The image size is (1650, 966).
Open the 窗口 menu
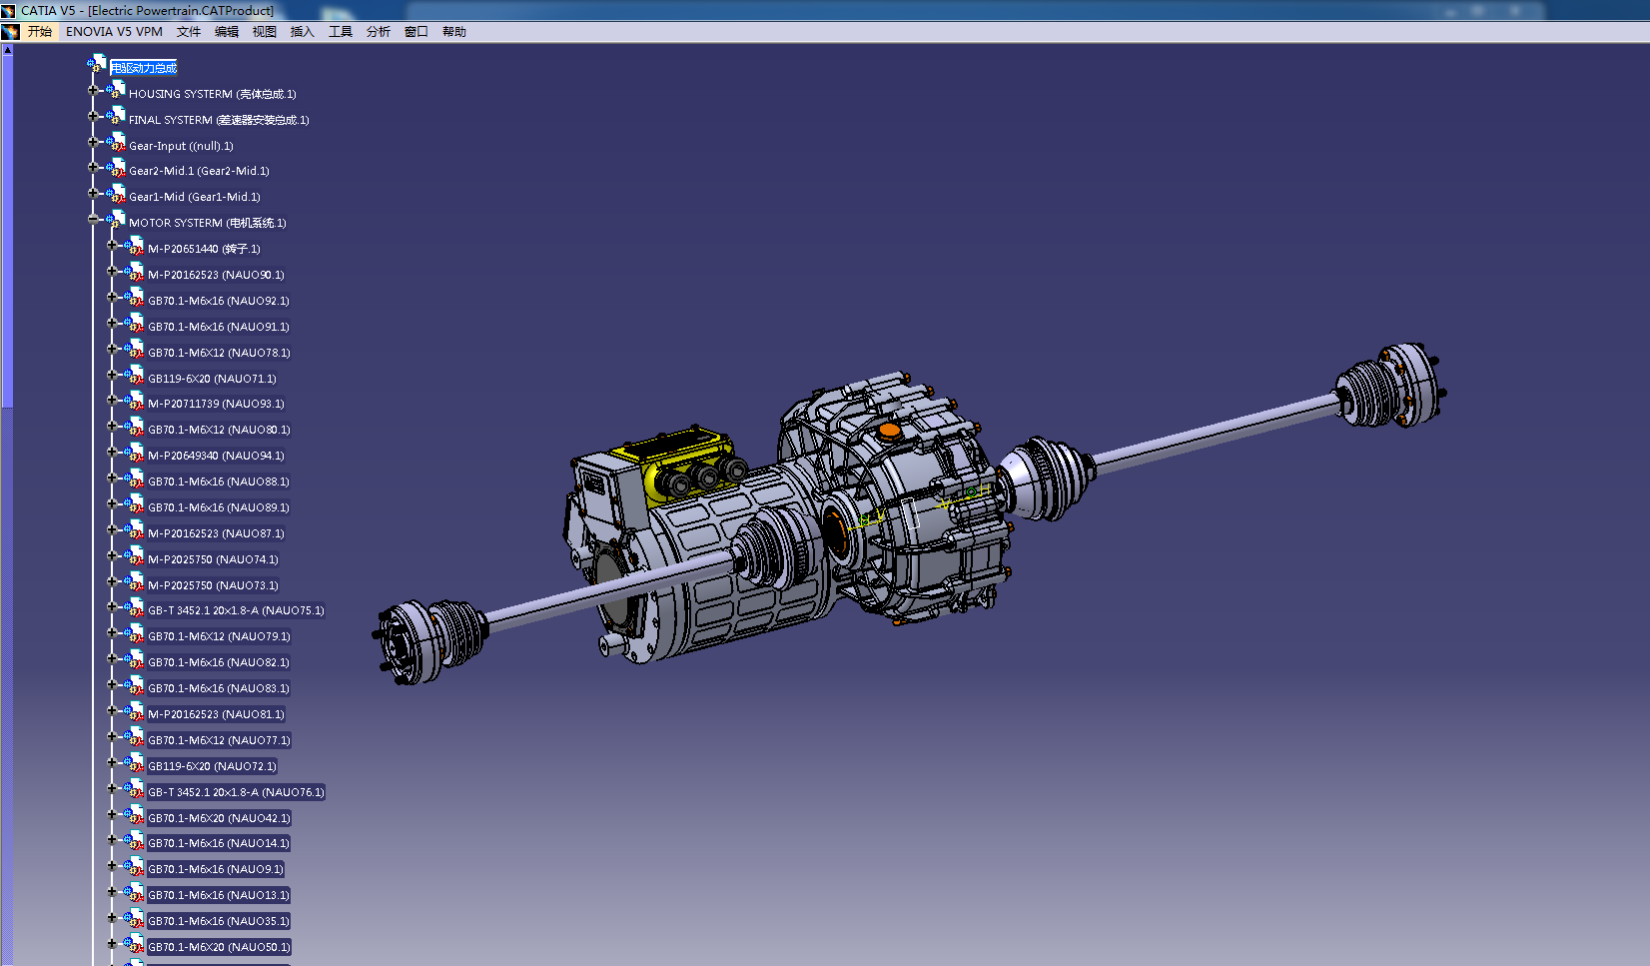point(416,32)
